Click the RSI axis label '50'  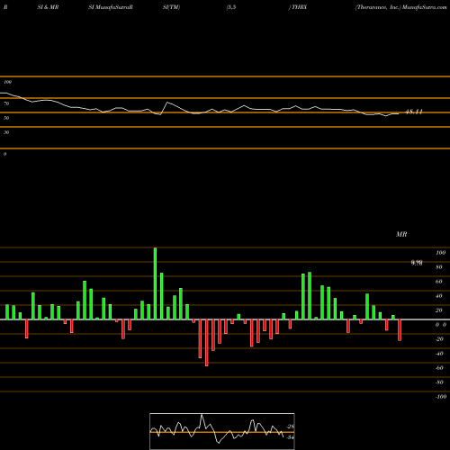6,118
